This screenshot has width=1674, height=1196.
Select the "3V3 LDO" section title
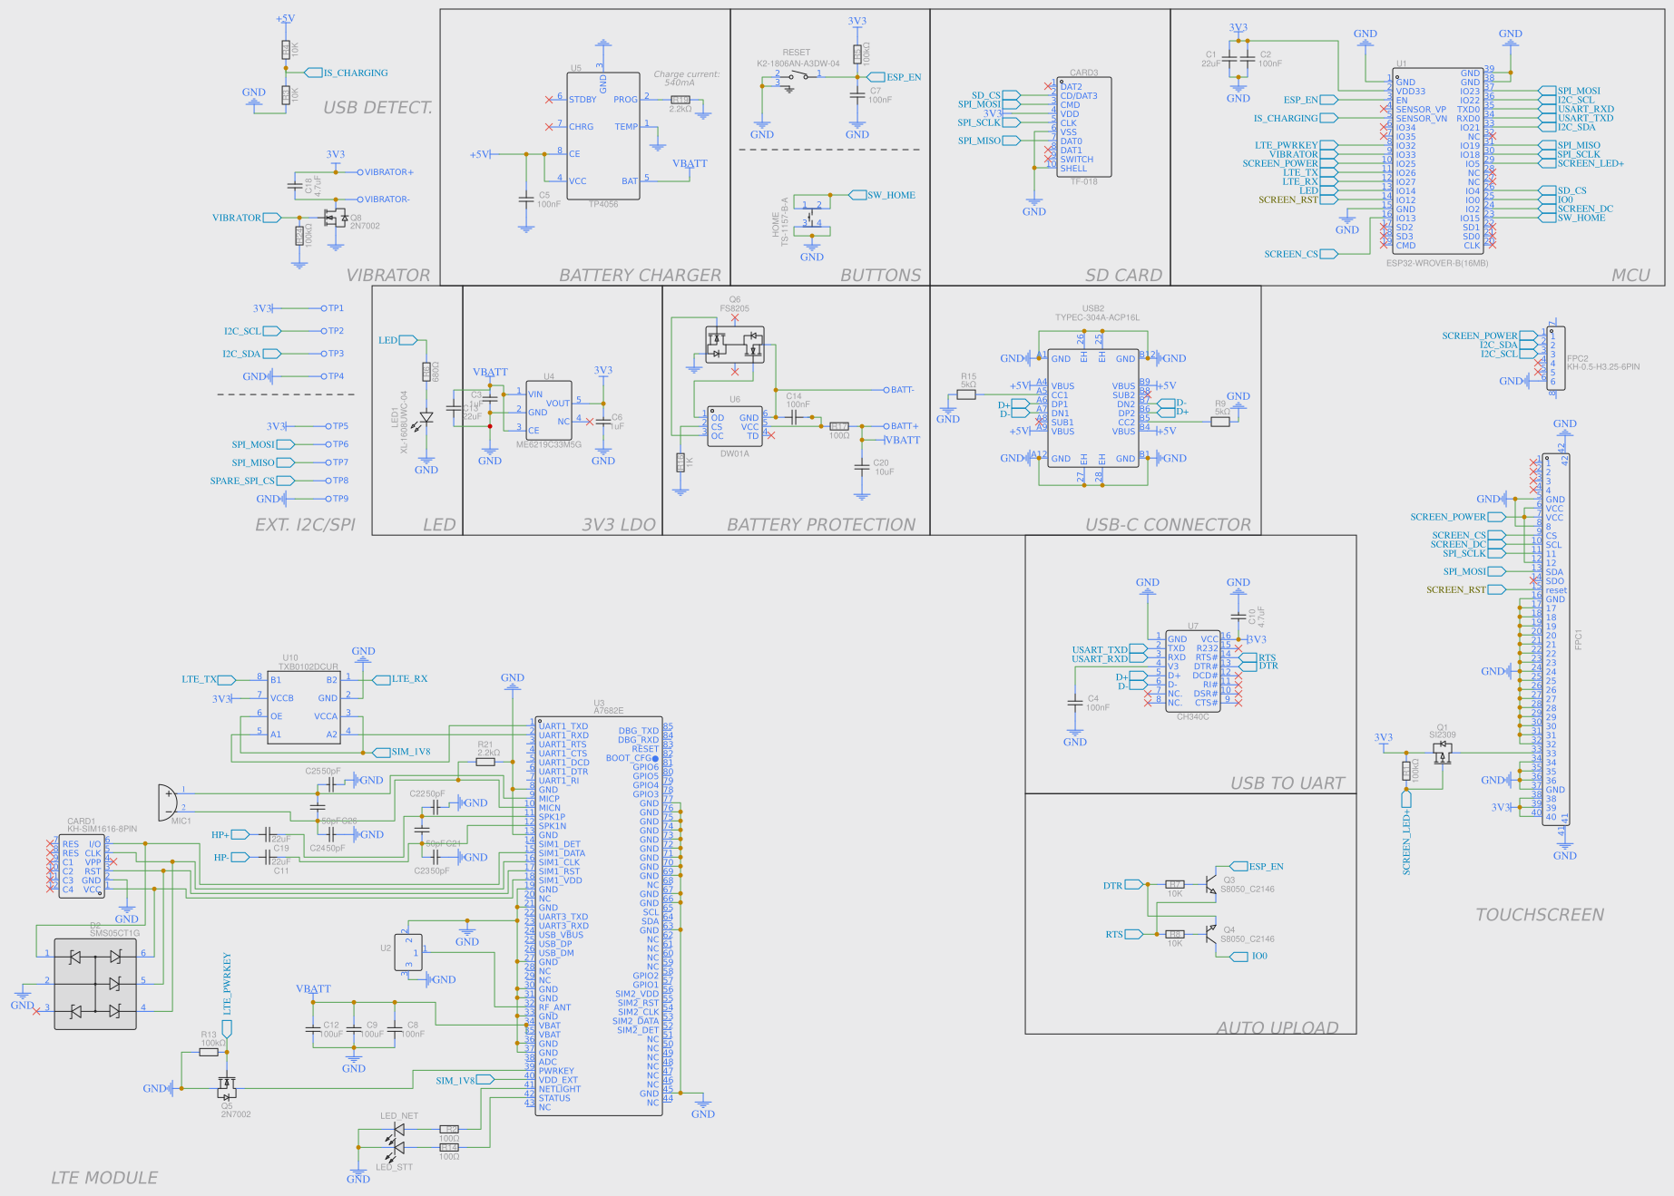coord(619,525)
